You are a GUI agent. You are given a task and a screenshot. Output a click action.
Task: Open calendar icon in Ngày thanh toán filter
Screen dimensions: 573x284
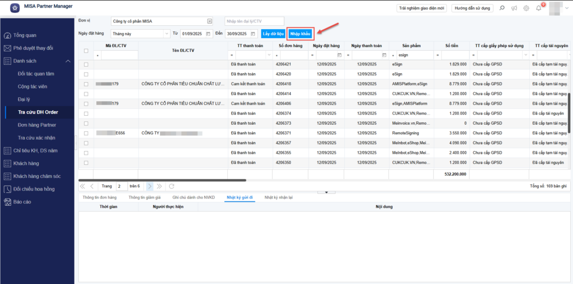384,55
